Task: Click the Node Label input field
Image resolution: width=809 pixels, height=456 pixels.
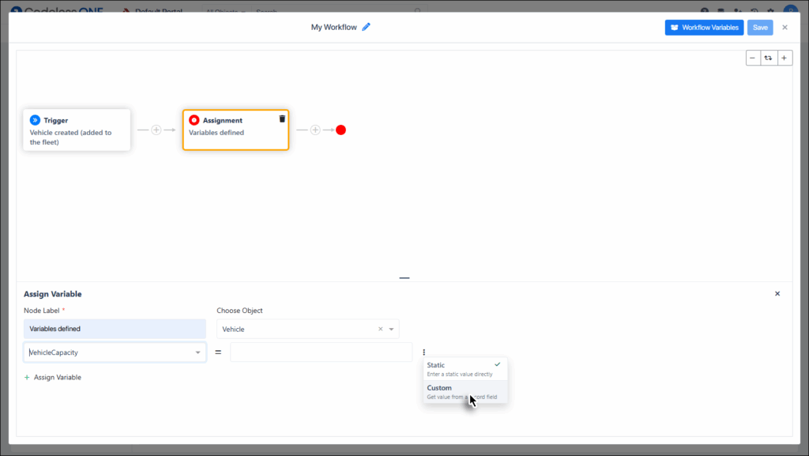Action: coord(115,329)
